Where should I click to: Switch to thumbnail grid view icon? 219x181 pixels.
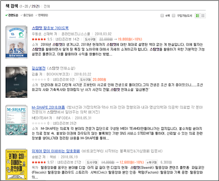(203, 16)
